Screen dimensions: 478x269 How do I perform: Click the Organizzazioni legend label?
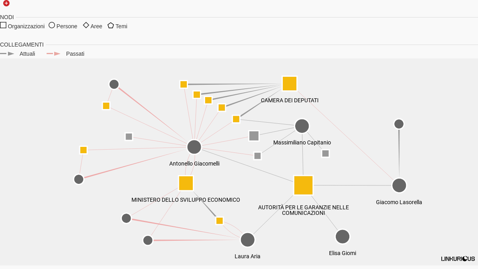(x=26, y=26)
